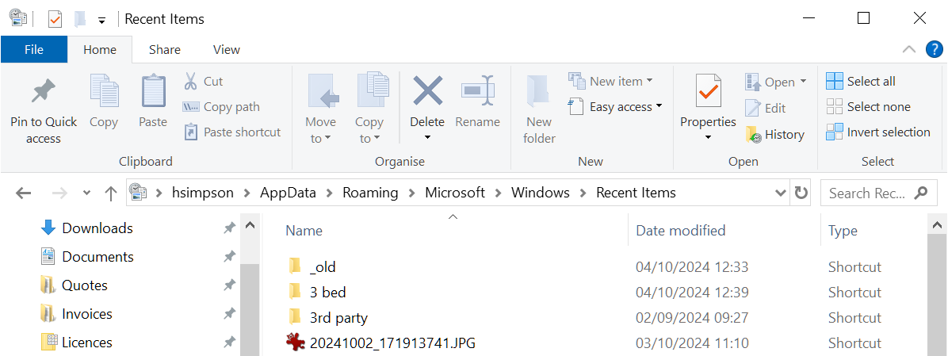The image size is (948, 356).
Task: Click file list scroll up arrow
Action: coord(937,226)
